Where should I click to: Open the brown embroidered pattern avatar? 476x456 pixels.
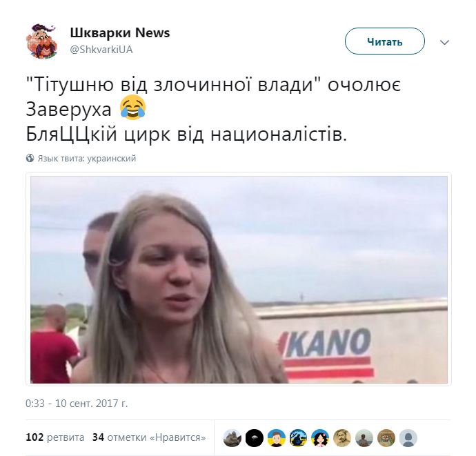(x=386, y=438)
